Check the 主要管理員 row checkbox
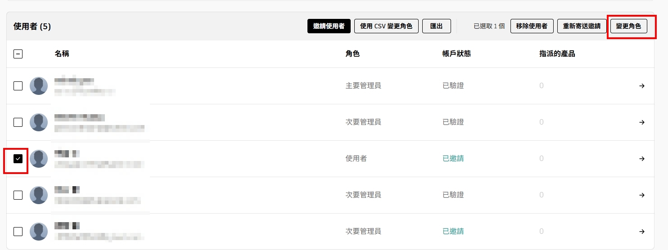 click(18, 86)
